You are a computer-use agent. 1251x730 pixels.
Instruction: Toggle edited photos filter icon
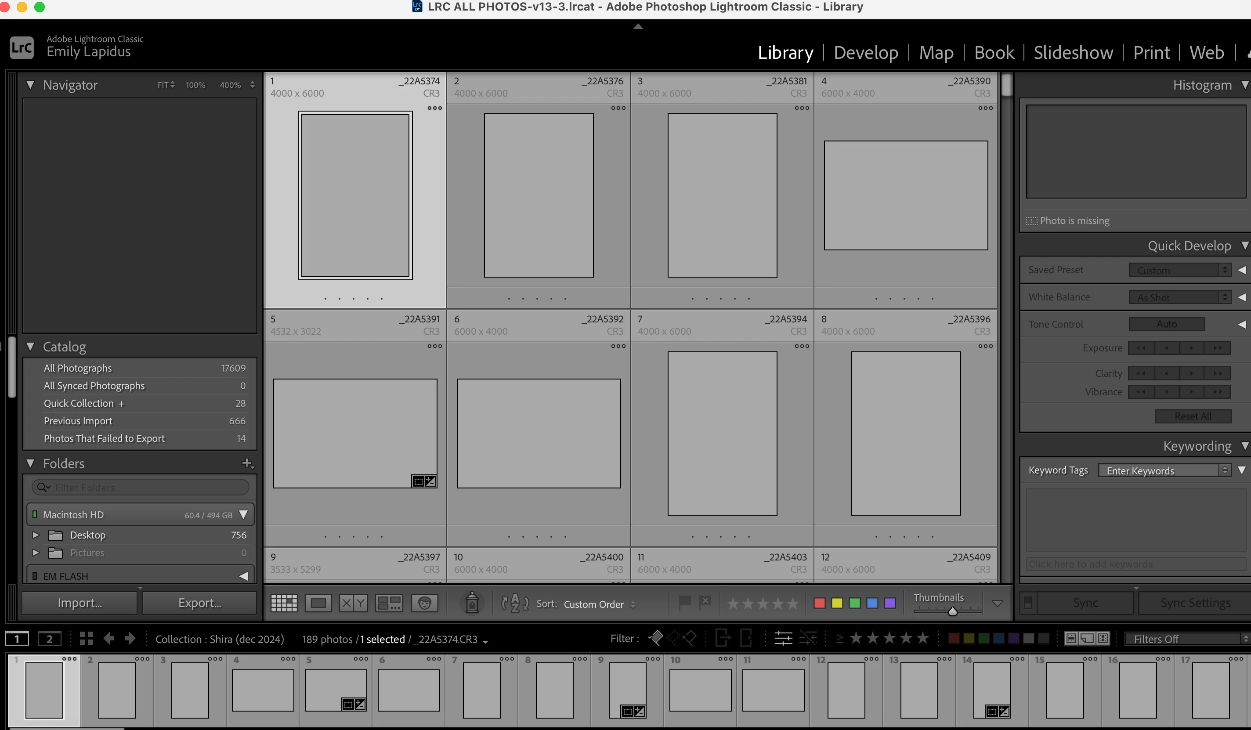[x=783, y=638]
